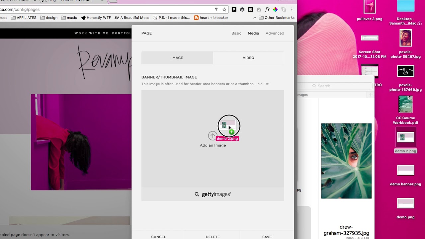Open the Honestly WTF bookmark

click(x=96, y=18)
